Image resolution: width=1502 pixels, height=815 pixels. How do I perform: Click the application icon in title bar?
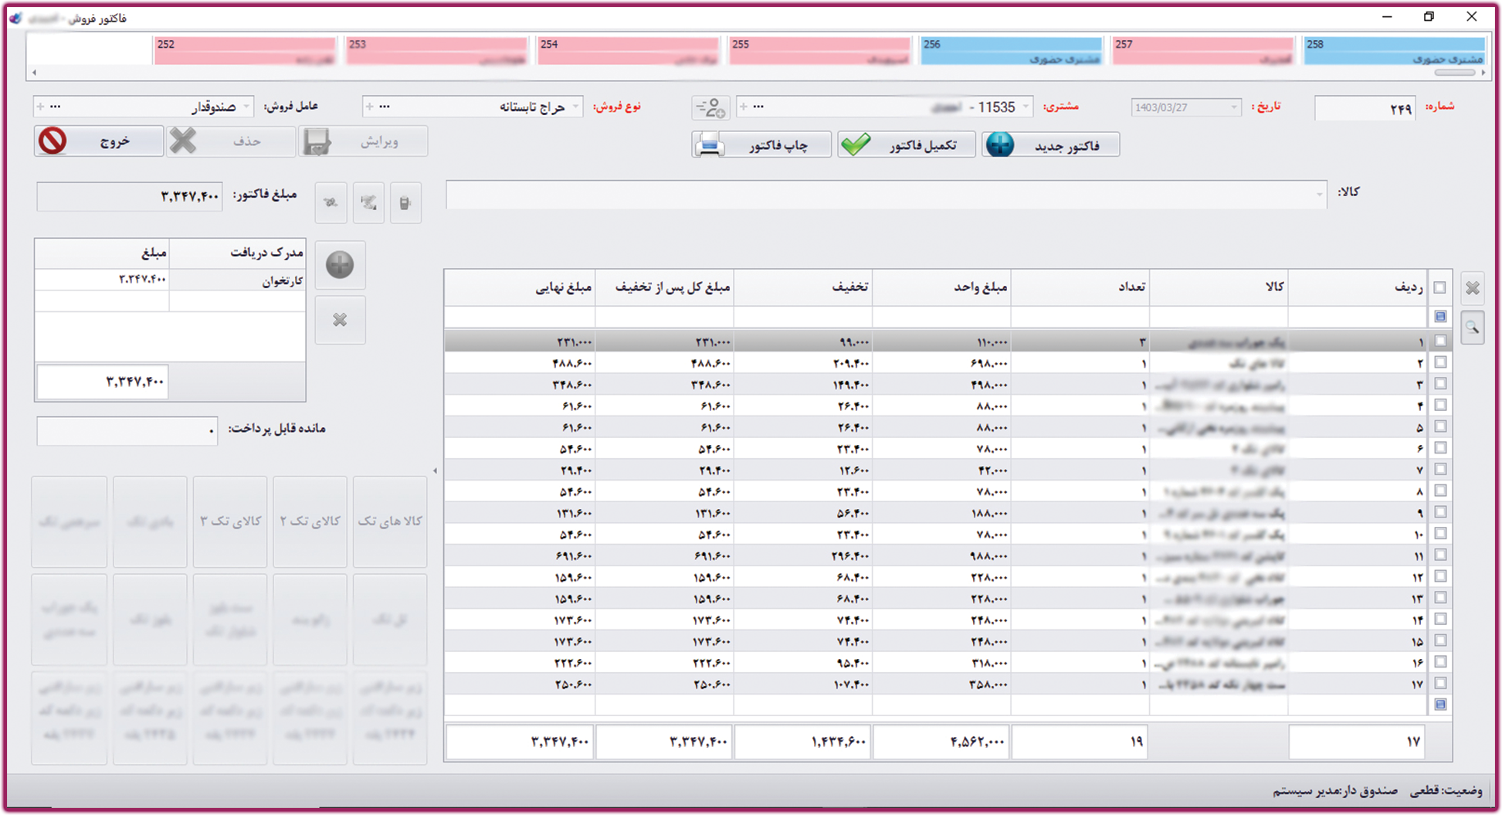pos(15,17)
